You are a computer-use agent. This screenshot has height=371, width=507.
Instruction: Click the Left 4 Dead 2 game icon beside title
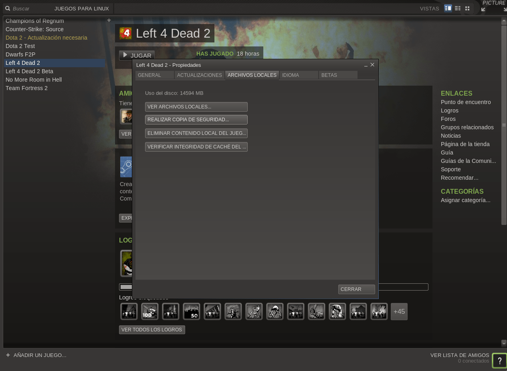[x=125, y=33]
